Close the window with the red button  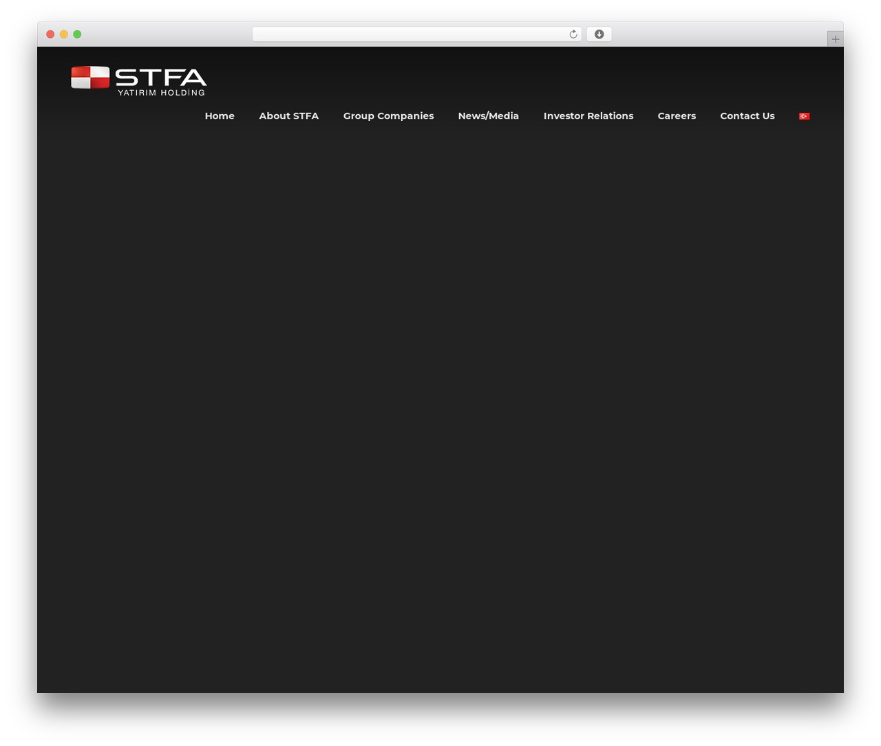[50, 34]
